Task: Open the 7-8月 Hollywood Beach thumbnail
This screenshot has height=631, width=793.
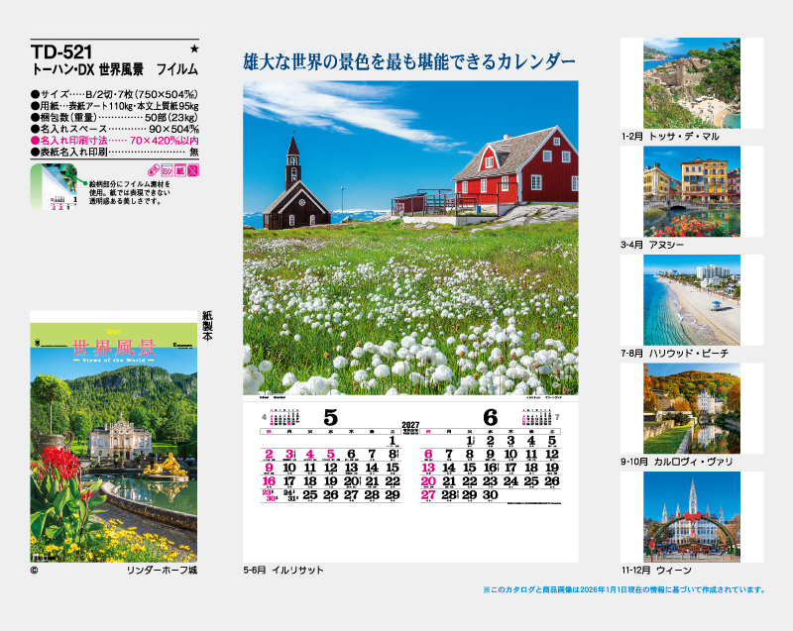Action: coord(691,300)
